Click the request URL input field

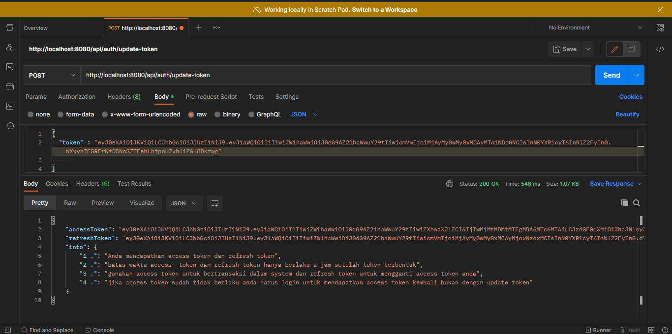(x=336, y=75)
